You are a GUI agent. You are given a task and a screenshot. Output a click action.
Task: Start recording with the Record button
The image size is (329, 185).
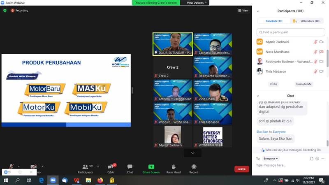pyautogui.click(x=194, y=168)
